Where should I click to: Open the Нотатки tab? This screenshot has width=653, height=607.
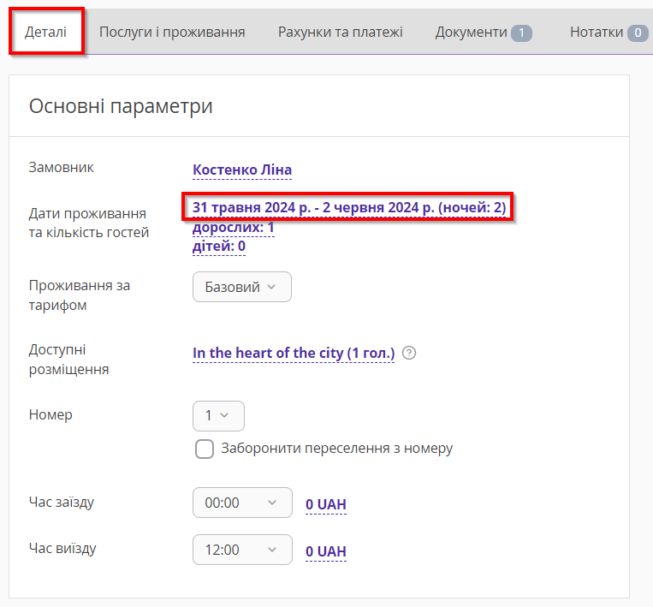point(608,33)
